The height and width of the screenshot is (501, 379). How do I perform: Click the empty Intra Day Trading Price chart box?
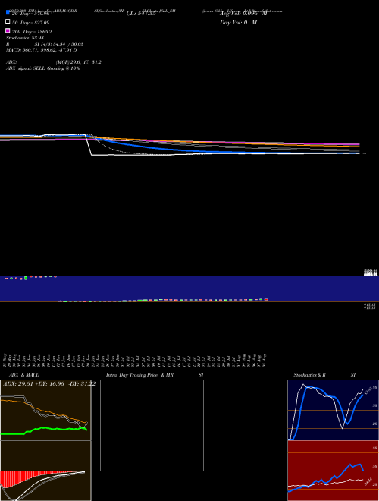(152, 425)
